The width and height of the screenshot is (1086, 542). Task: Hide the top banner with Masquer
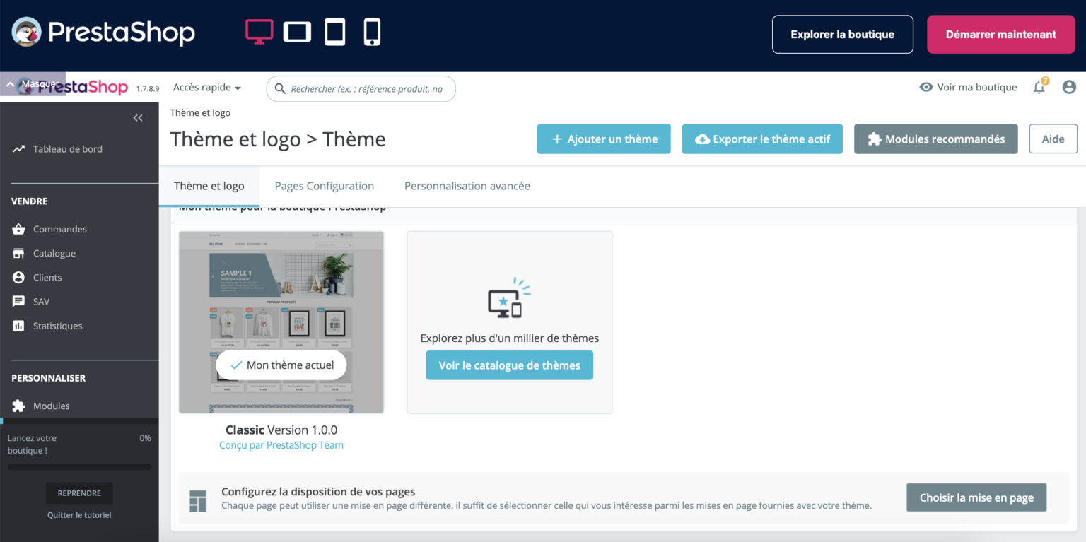point(33,84)
